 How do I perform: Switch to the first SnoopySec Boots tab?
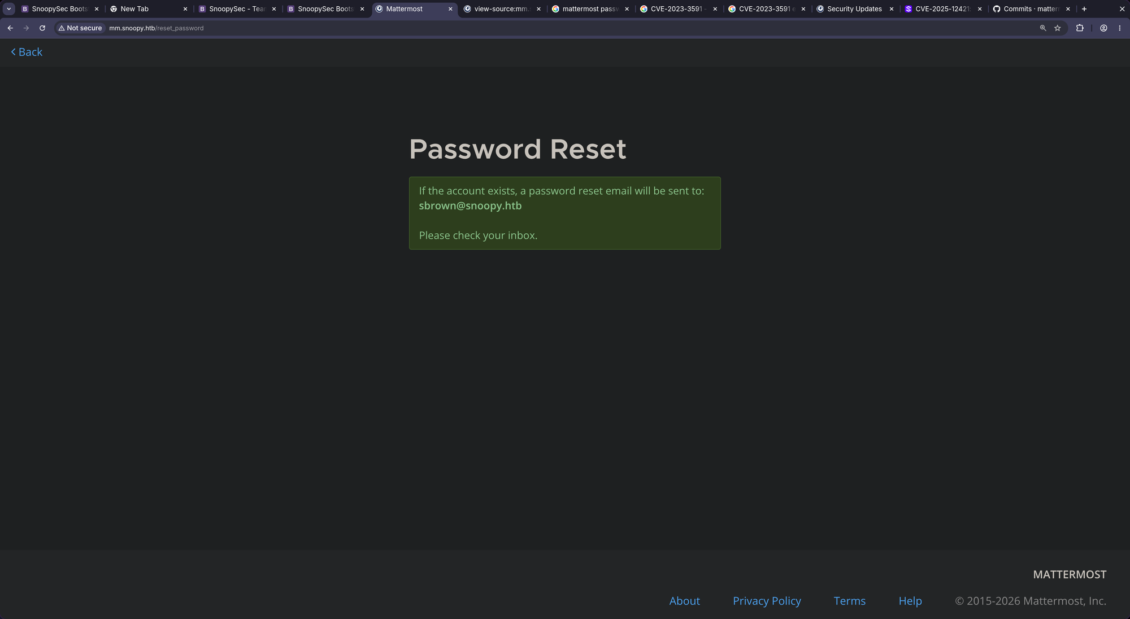click(59, 9)
